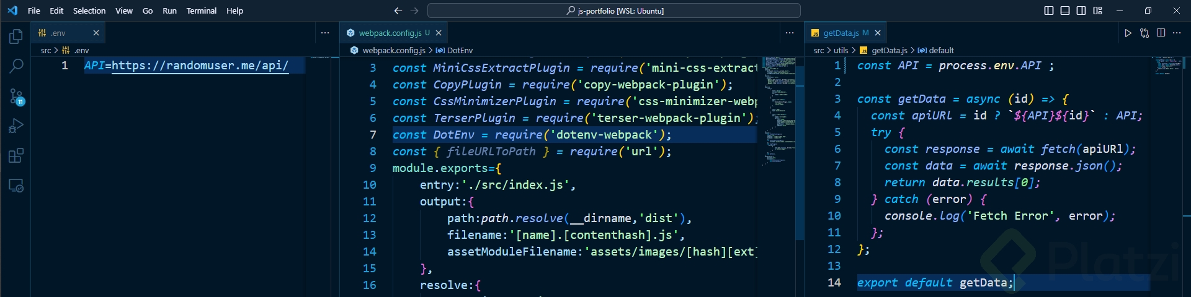Close the getData.js tab

pyautogui.click(x=878, y=33)
